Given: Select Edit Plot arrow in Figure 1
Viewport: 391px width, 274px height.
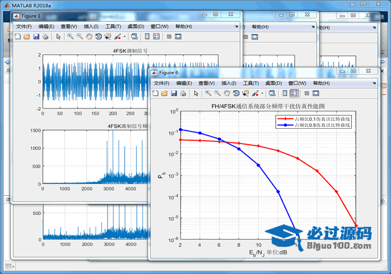Looking at the screenshot, I should (59, 37).
